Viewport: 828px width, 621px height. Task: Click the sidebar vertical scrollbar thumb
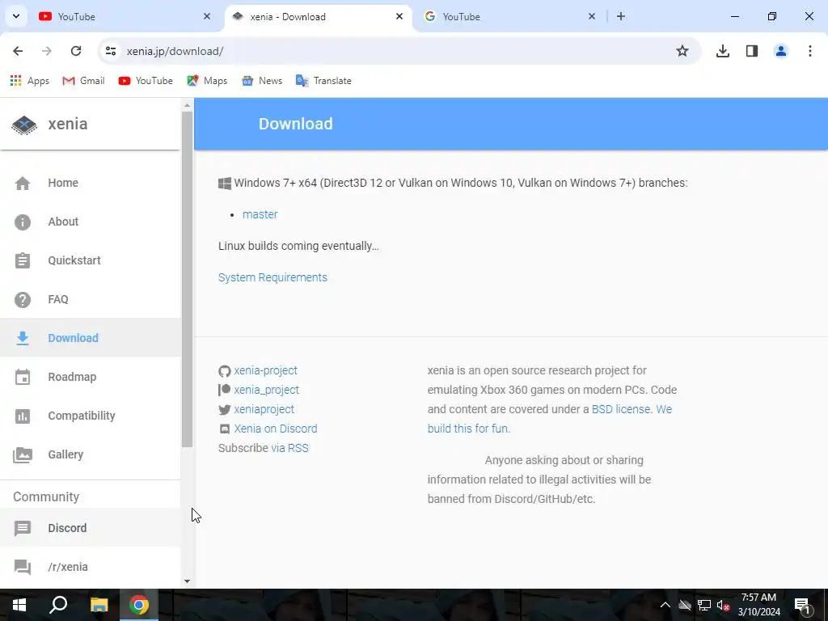pos(187,279)
